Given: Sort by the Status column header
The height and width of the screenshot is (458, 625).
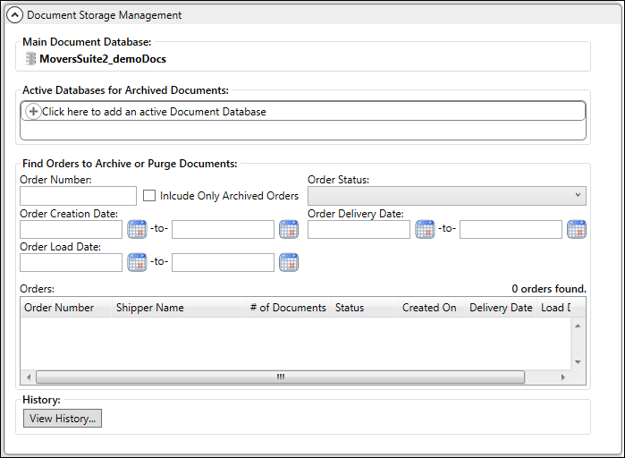Looking at the screenshot, I should (365, 308).
